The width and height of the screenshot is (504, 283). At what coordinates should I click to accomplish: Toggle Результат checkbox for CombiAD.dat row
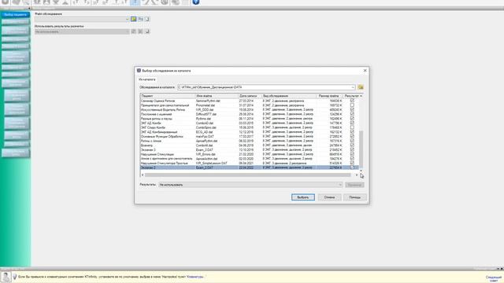point(352,123)
